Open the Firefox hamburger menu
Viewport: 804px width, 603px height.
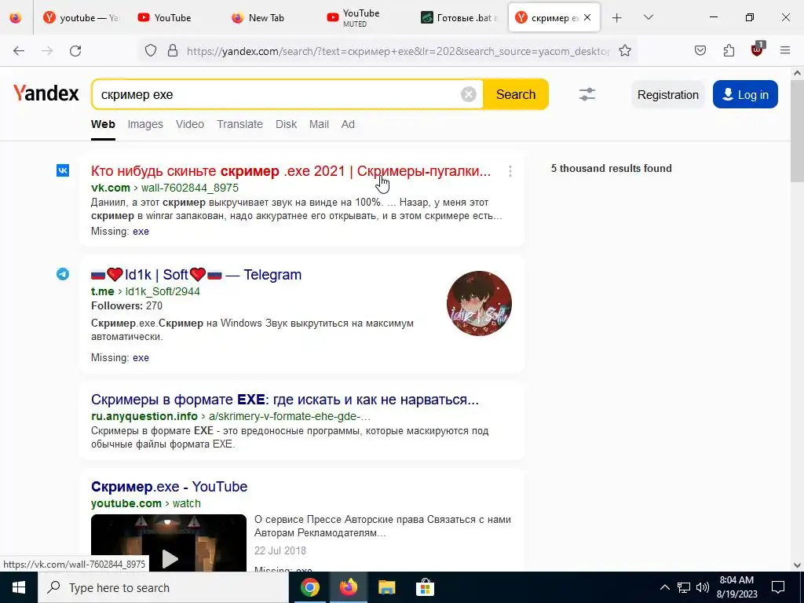pos(785,51)
